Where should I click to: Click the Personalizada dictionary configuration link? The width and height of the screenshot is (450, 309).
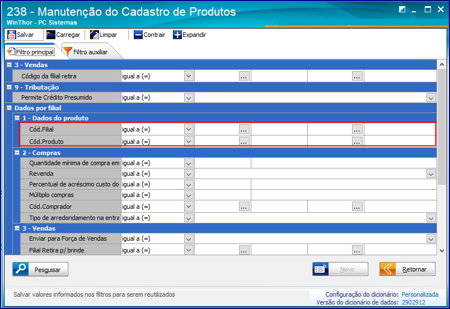[x=420, y=294]
